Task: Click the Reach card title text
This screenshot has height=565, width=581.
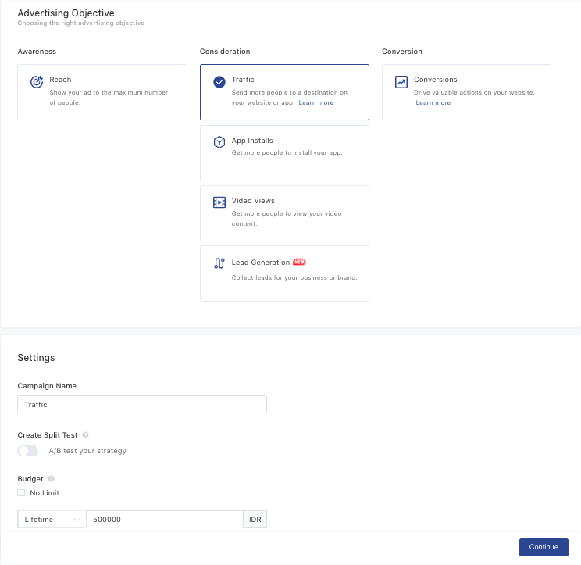Action: (60, 80)
